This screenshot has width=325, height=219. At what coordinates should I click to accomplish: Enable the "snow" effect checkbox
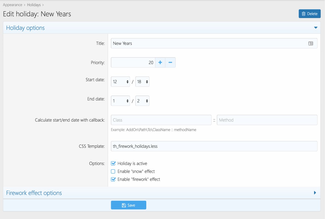(113, 171)
